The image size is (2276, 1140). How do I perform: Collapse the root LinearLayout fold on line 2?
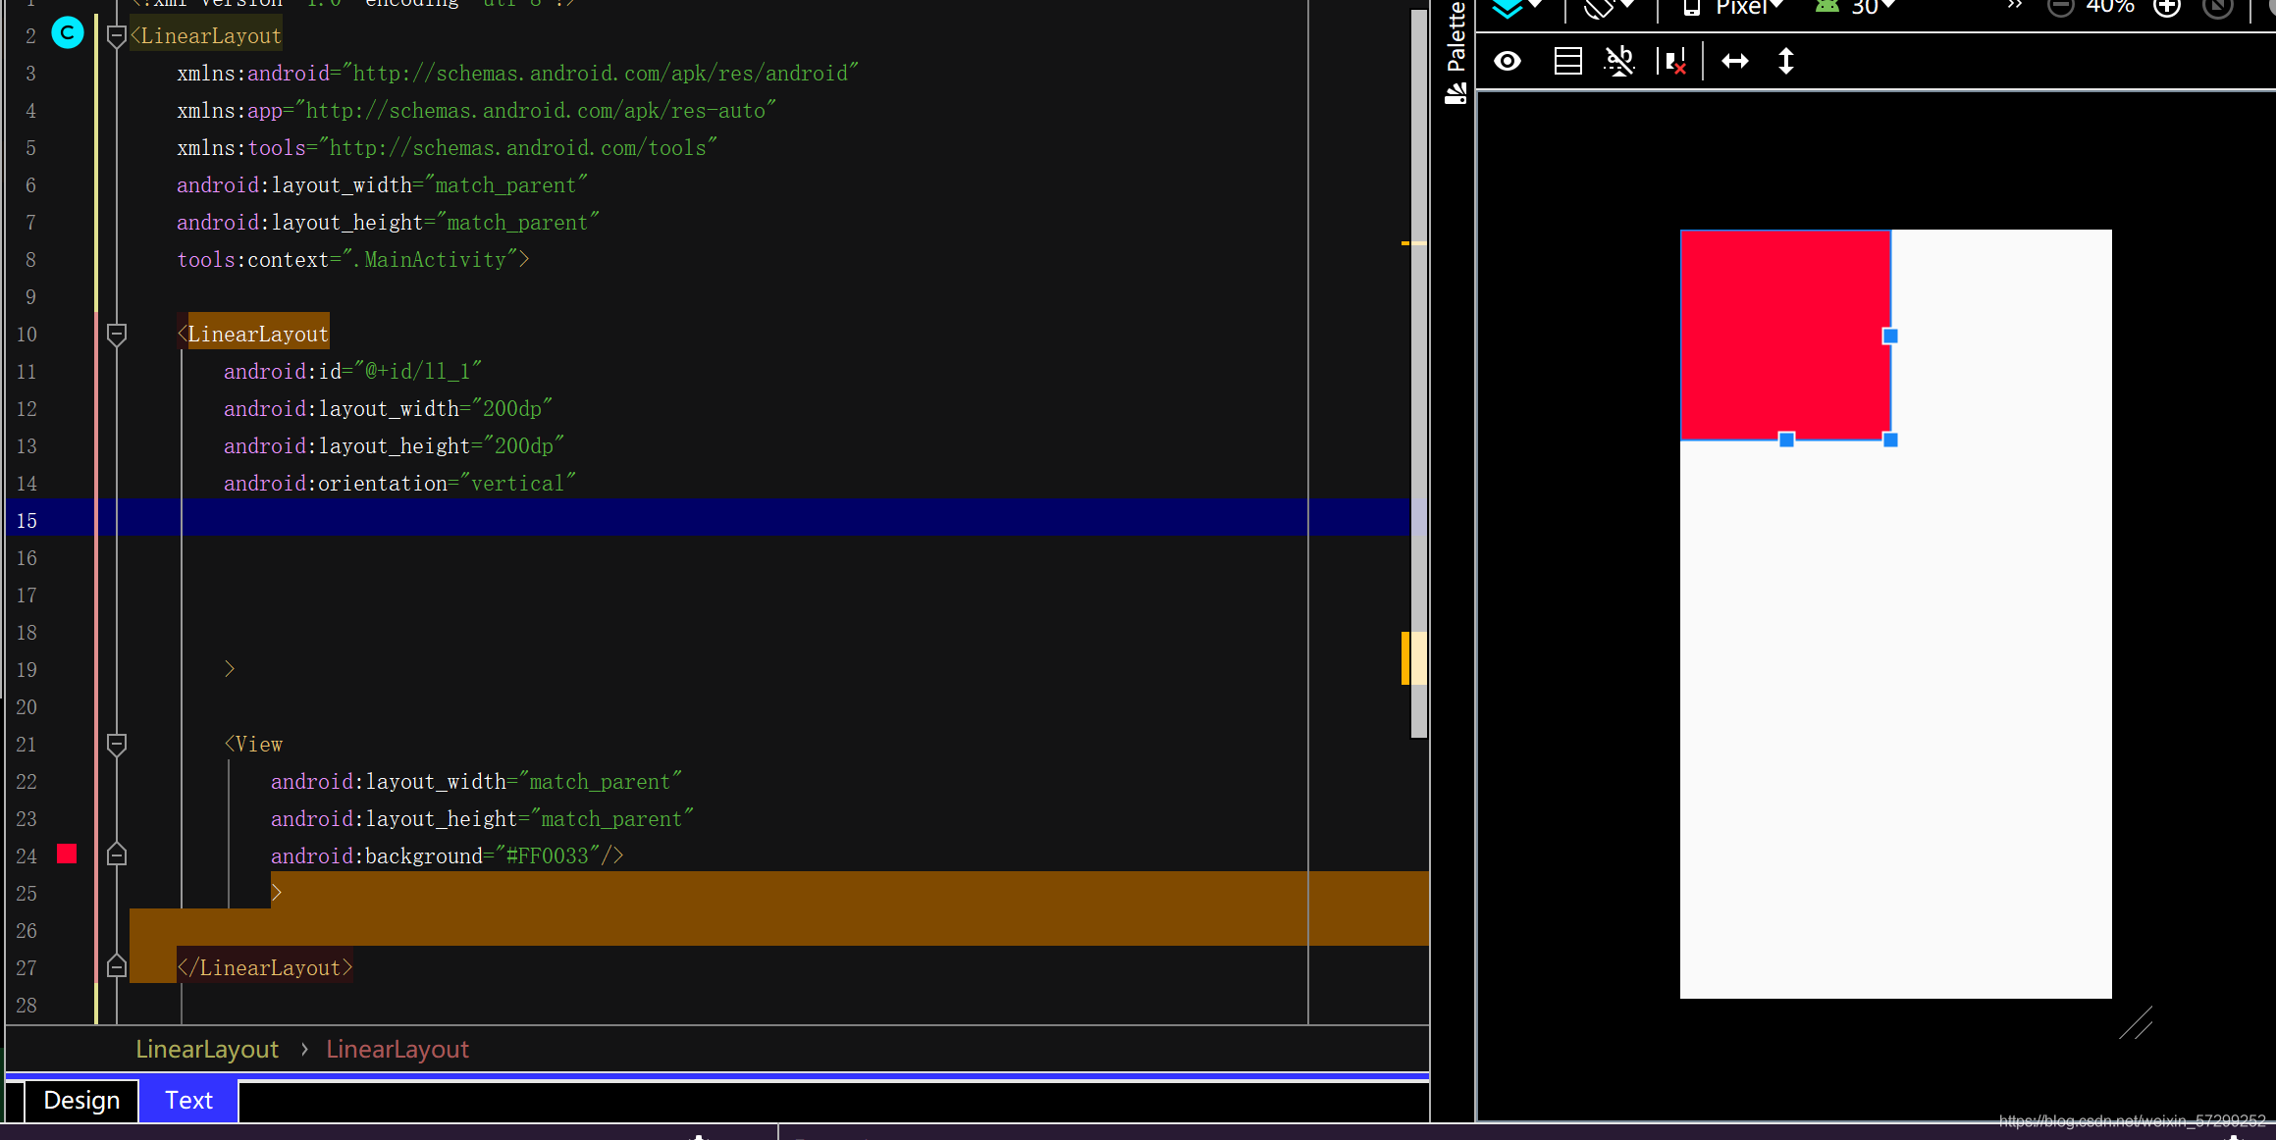(116, 36)
